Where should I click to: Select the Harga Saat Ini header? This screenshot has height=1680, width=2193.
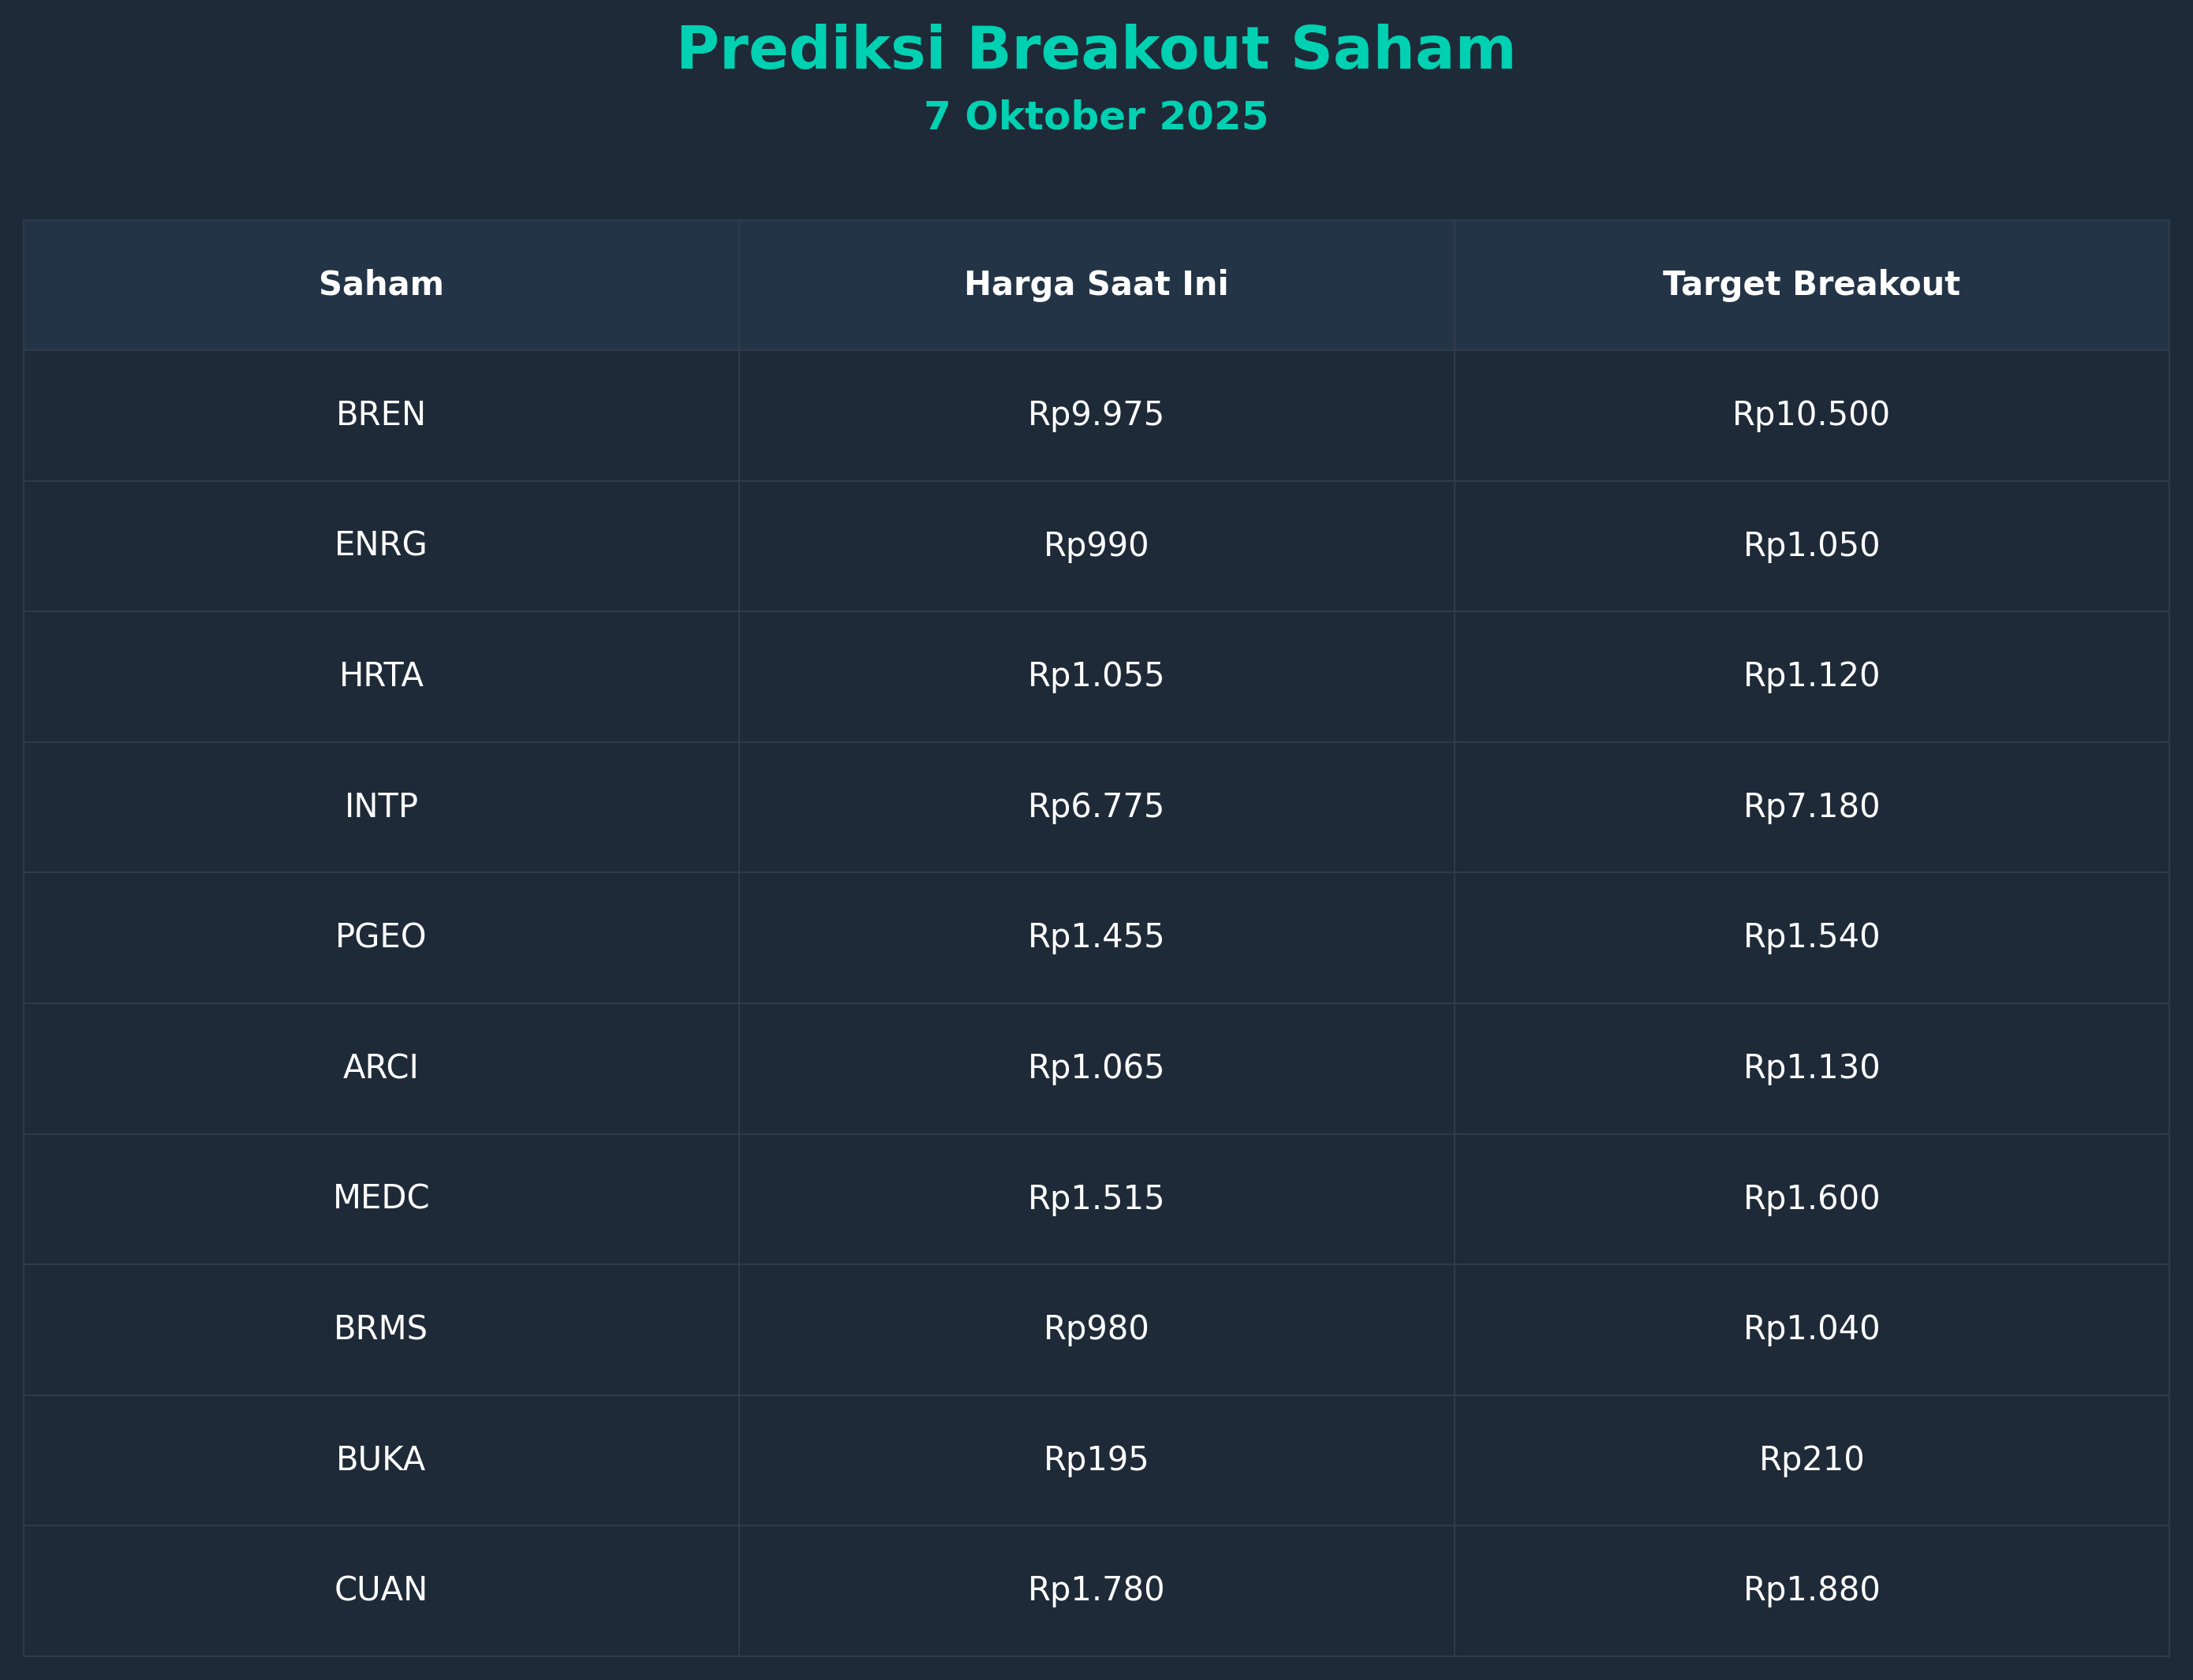(1096, 285)
